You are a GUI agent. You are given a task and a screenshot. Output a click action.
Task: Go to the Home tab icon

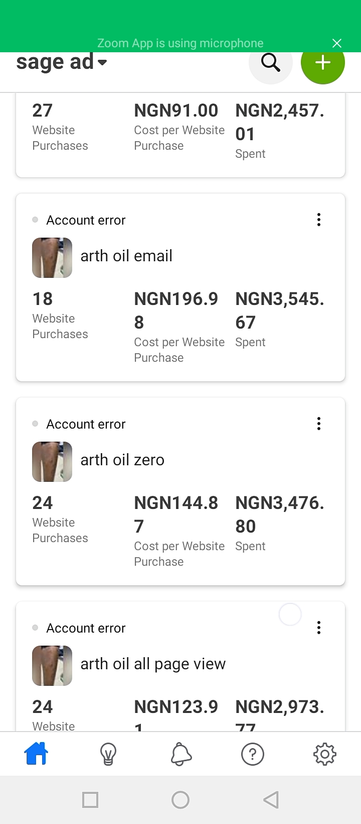click(x=36, y=754)
